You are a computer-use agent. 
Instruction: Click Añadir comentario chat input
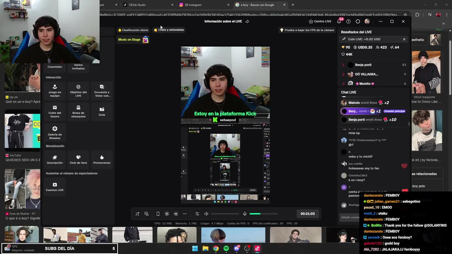pos(350,217)
